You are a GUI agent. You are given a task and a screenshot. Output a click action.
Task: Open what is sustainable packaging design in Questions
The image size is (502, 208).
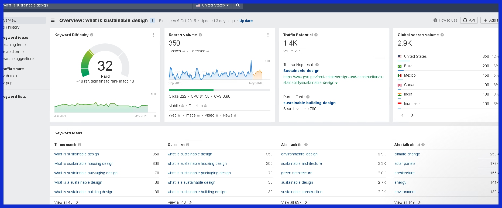pos(199,173)
